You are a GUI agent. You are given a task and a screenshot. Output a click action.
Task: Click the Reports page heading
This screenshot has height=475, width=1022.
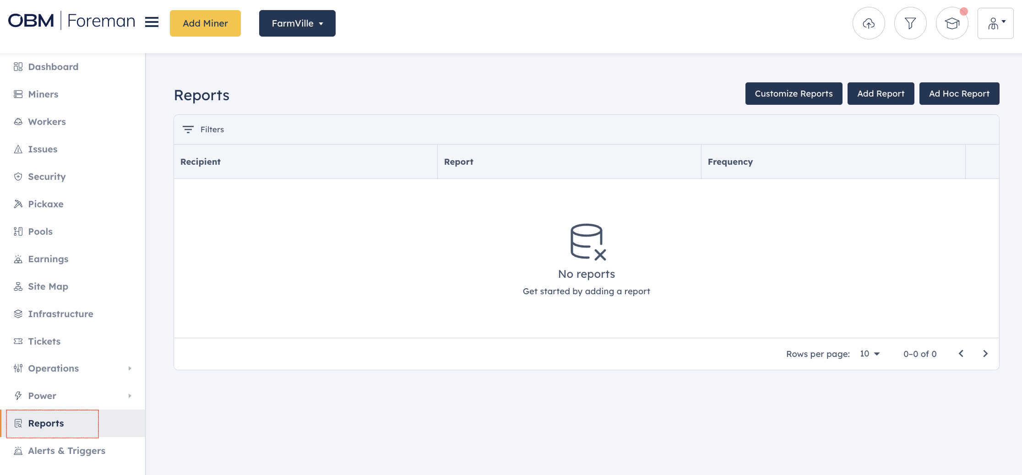(201, 95)
